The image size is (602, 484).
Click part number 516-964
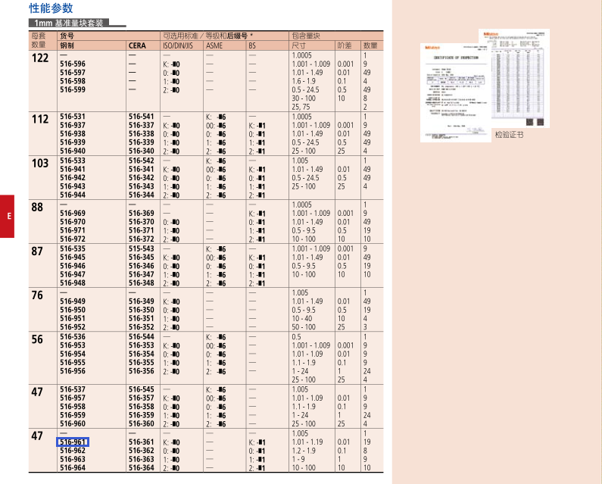tap(73, 468)
